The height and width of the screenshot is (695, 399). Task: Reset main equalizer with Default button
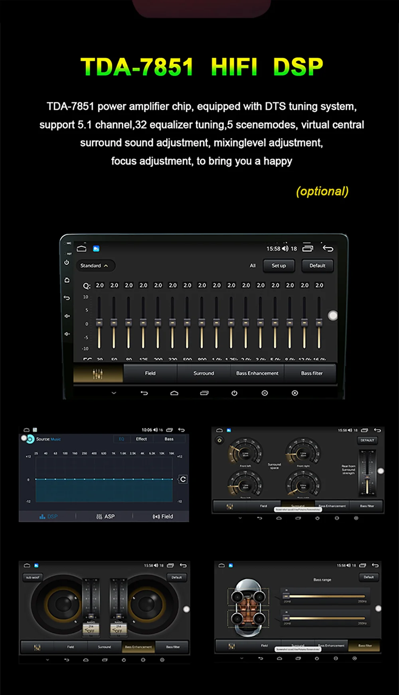click(x=317, y=266)
